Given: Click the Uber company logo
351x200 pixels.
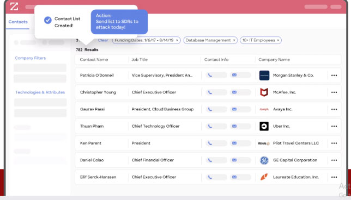Looking at the screenshot, I should tap(264, 126).
